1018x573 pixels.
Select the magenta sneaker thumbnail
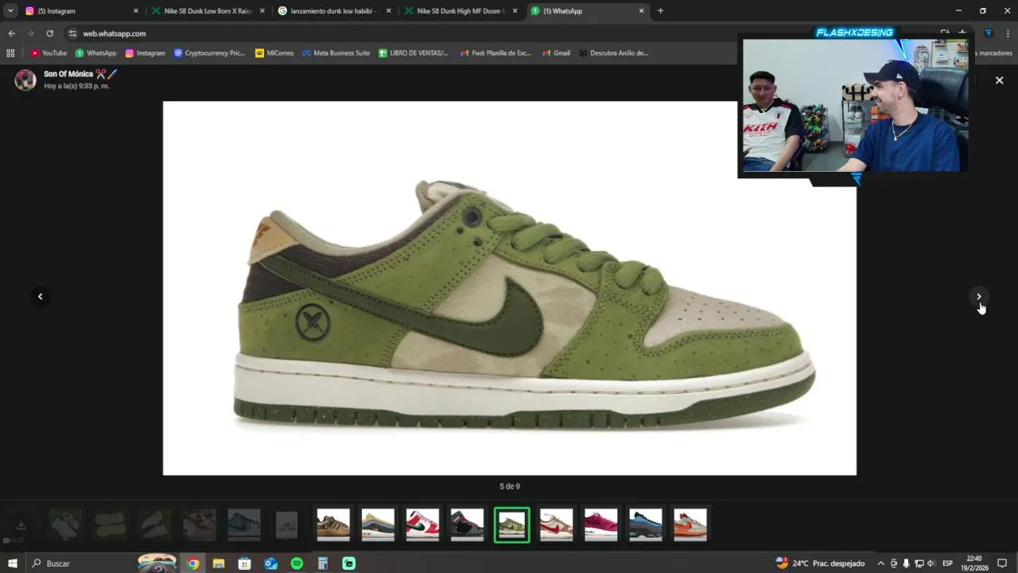600,525
